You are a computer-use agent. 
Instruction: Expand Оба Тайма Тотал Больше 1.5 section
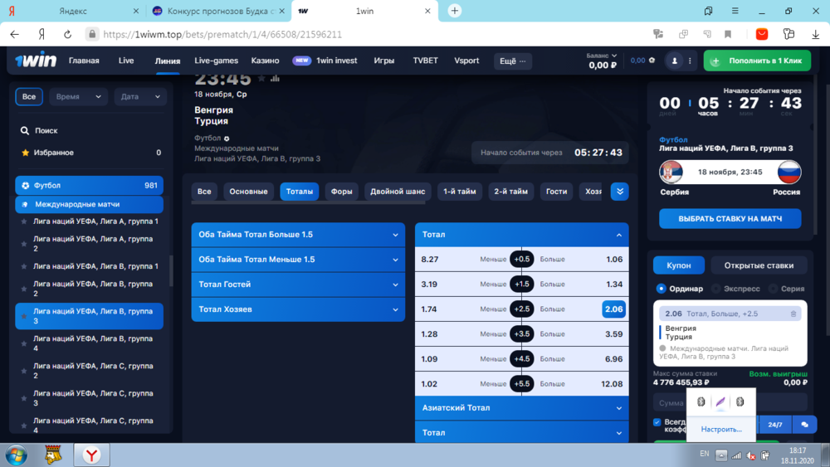[x=298, y=235]
